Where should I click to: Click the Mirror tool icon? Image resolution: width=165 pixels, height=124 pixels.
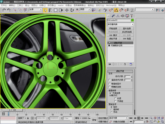pyautogui.click(x=158, y=10)
